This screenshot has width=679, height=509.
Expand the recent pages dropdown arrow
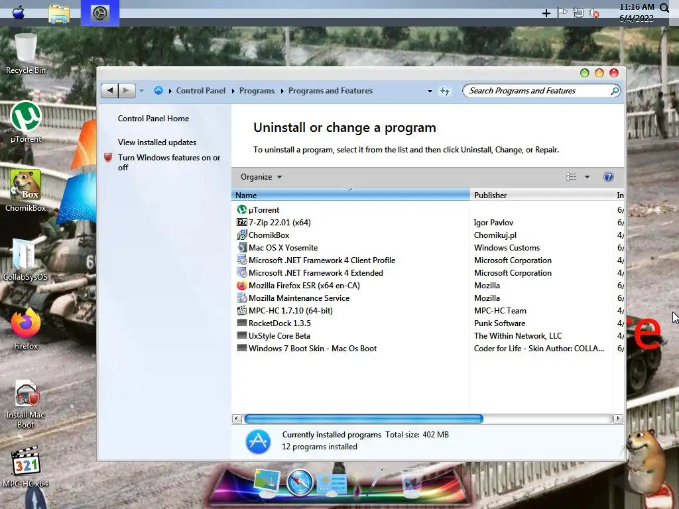tap(141, 91)
